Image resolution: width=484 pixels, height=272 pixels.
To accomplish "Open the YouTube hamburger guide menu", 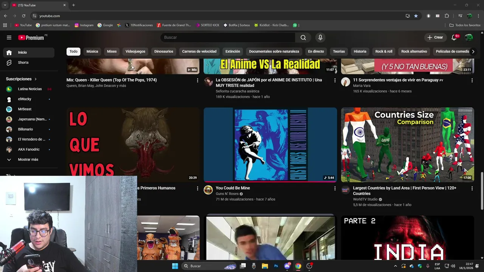I will (x=9, y=37).
